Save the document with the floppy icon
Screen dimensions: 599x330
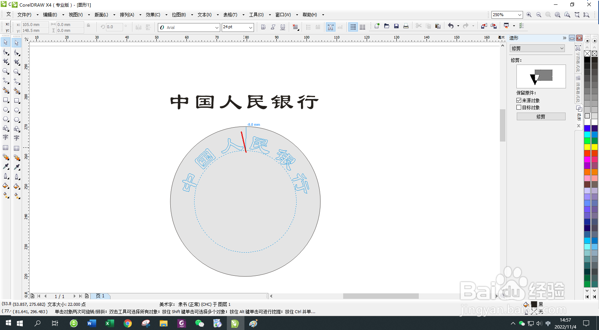click(396, 26)
